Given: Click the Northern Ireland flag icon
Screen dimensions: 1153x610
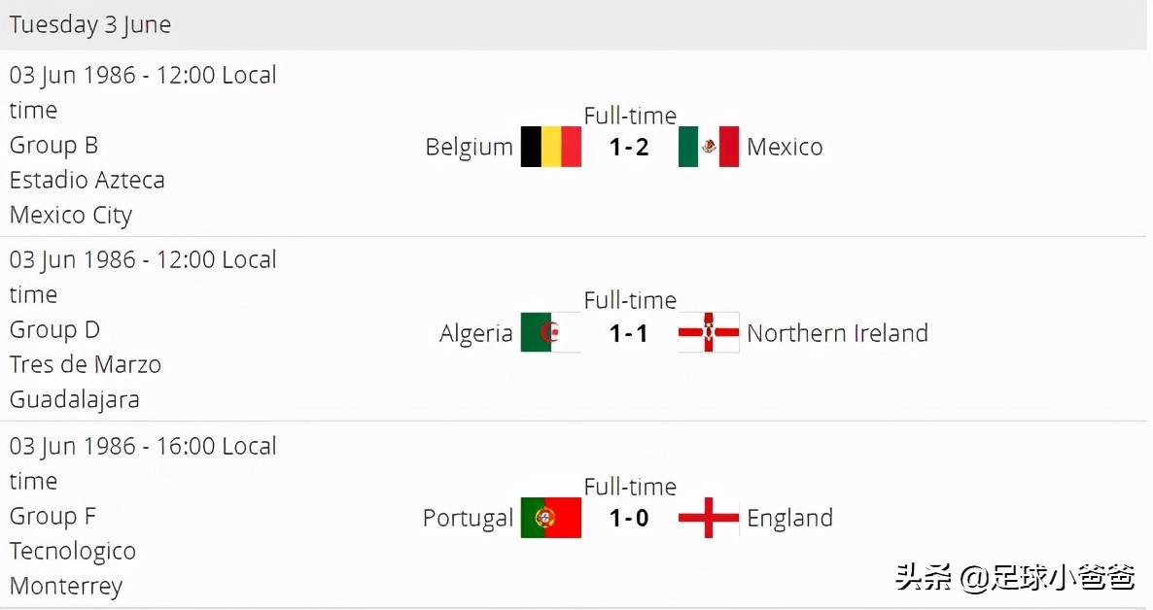Looking at the screenshot, I should coord(709,332).
